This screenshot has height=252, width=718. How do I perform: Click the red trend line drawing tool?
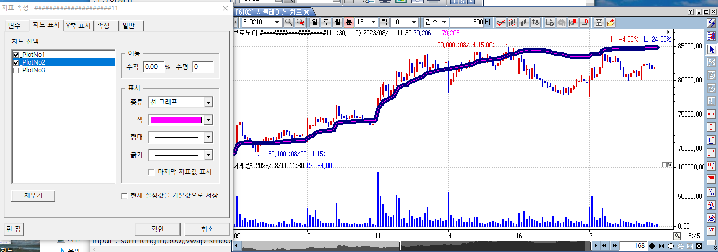711,153
